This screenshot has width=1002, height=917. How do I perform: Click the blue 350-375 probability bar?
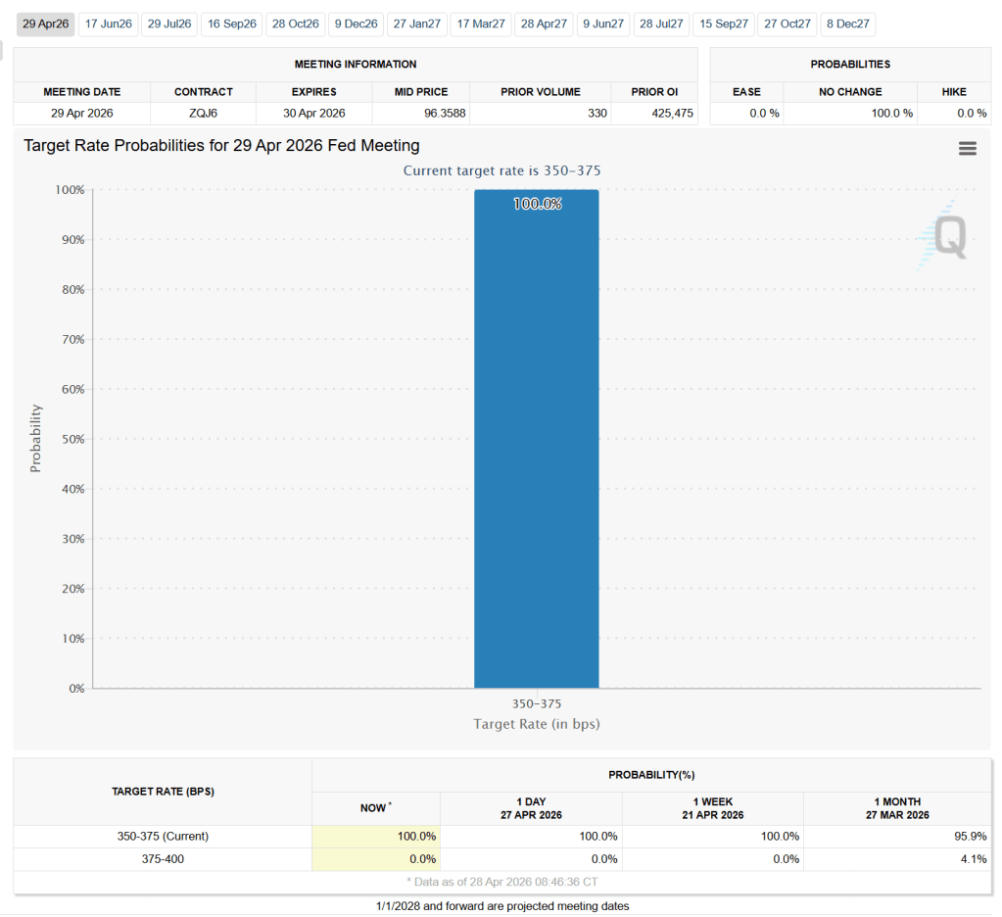(x=536, y=441)
